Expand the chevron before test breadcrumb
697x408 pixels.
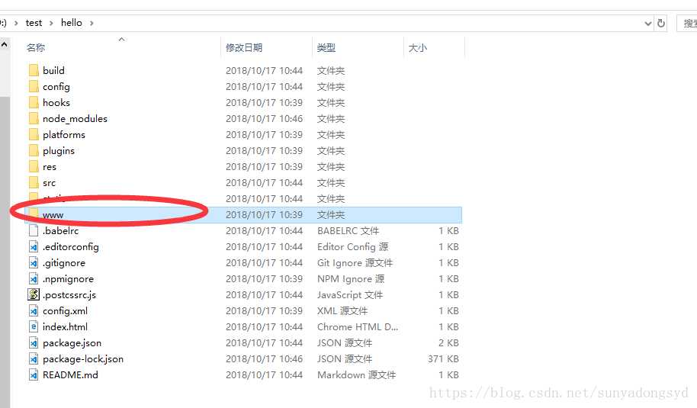(x=16, y=23)
